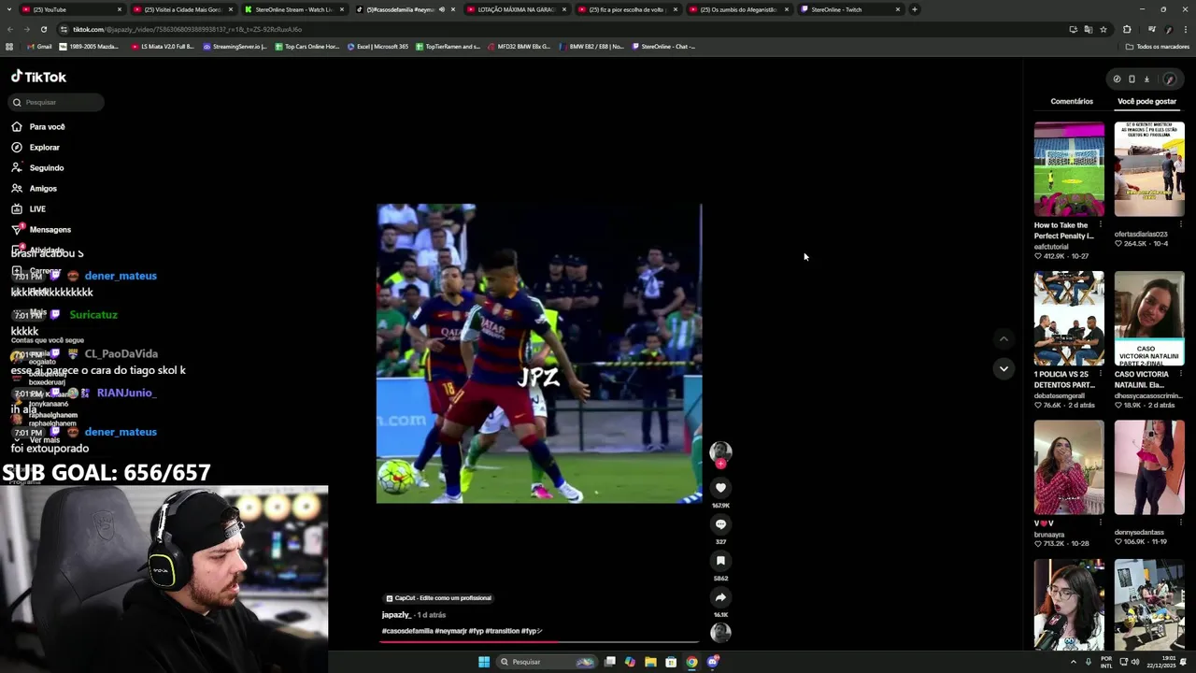Viewport: 1196px width, 673px height.
Task: Open the Top Cars Online bookmark
Action: (307, 47)
